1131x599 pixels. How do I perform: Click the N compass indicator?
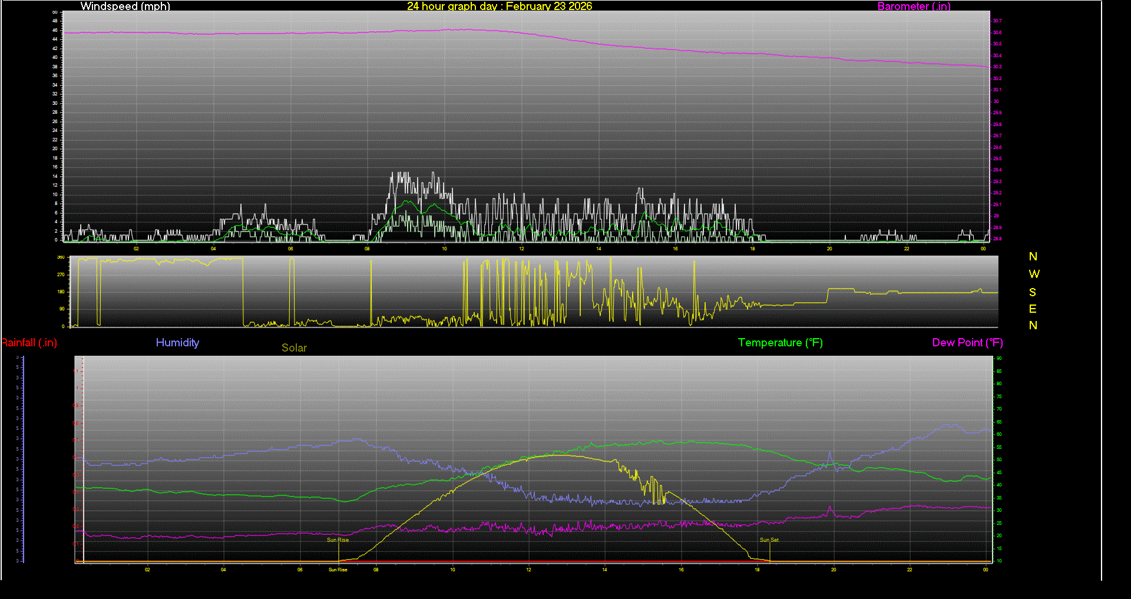pos(1033,256)
